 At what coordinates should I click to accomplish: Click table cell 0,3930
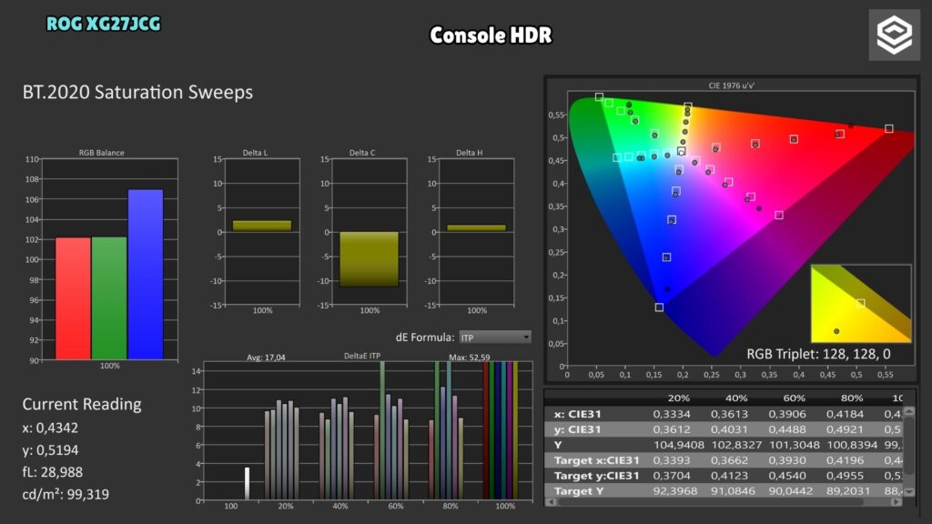tap(787, 460)
